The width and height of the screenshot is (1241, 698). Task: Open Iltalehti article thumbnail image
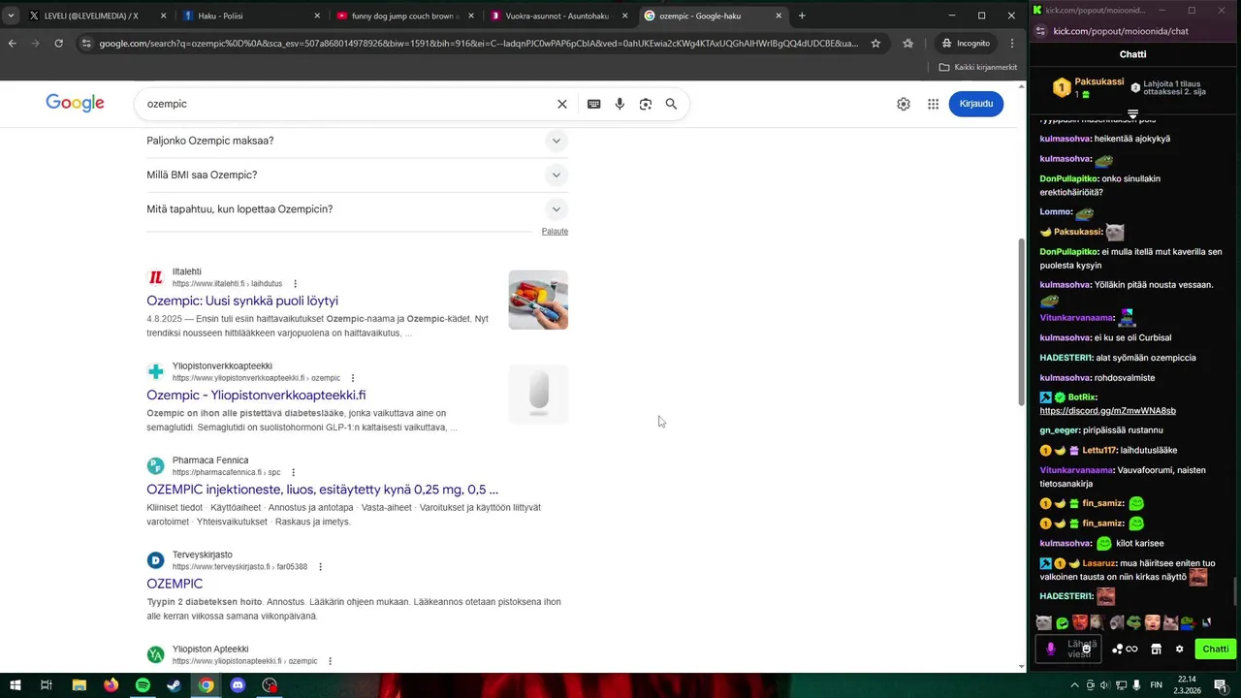[538, 300]
